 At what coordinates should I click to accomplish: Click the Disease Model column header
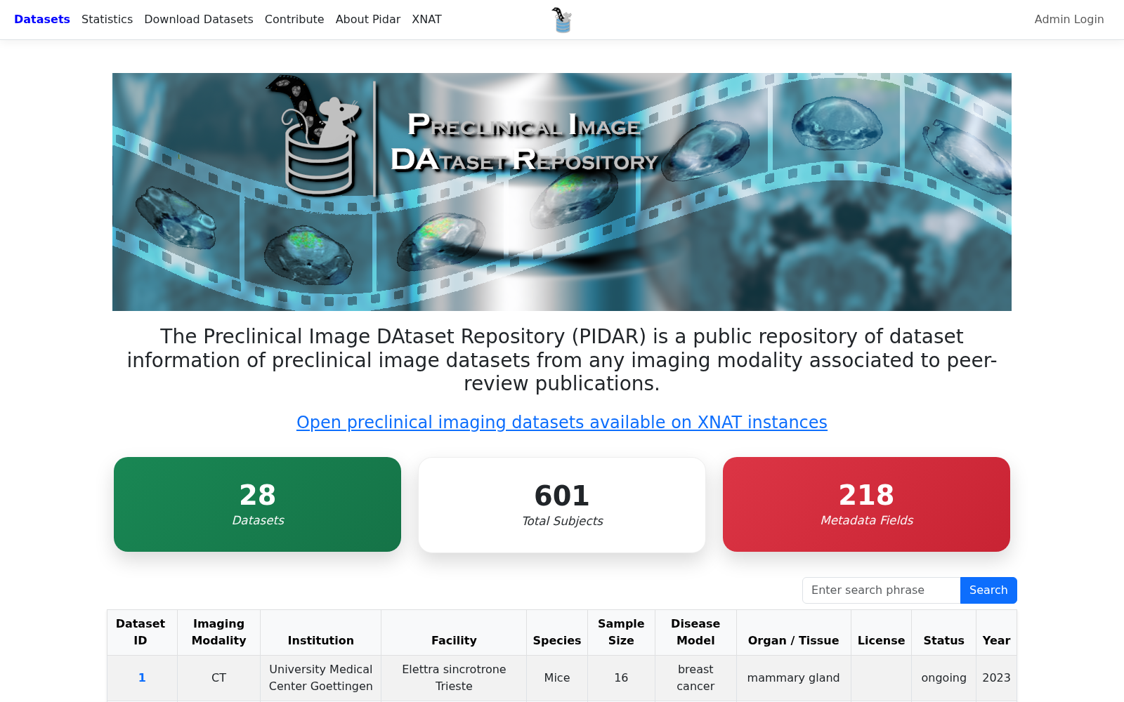coord(695,632)
